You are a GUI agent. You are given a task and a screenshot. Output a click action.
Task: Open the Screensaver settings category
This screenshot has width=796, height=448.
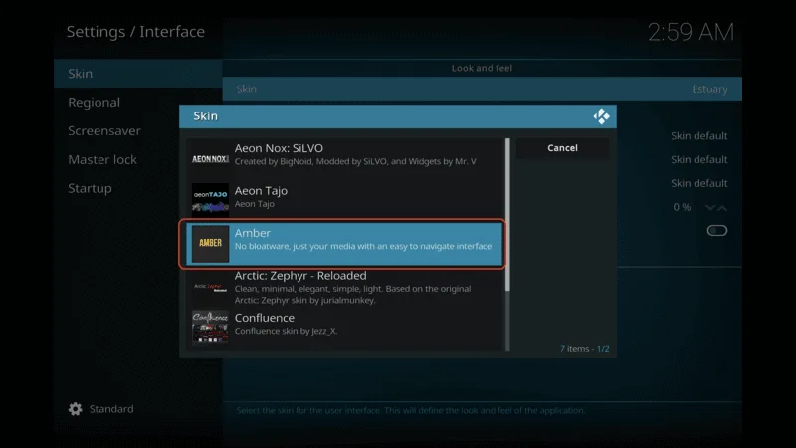click(x=138, y=131)
